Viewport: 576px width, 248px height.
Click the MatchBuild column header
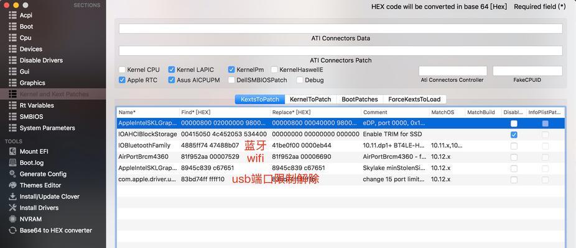point(483,112)
